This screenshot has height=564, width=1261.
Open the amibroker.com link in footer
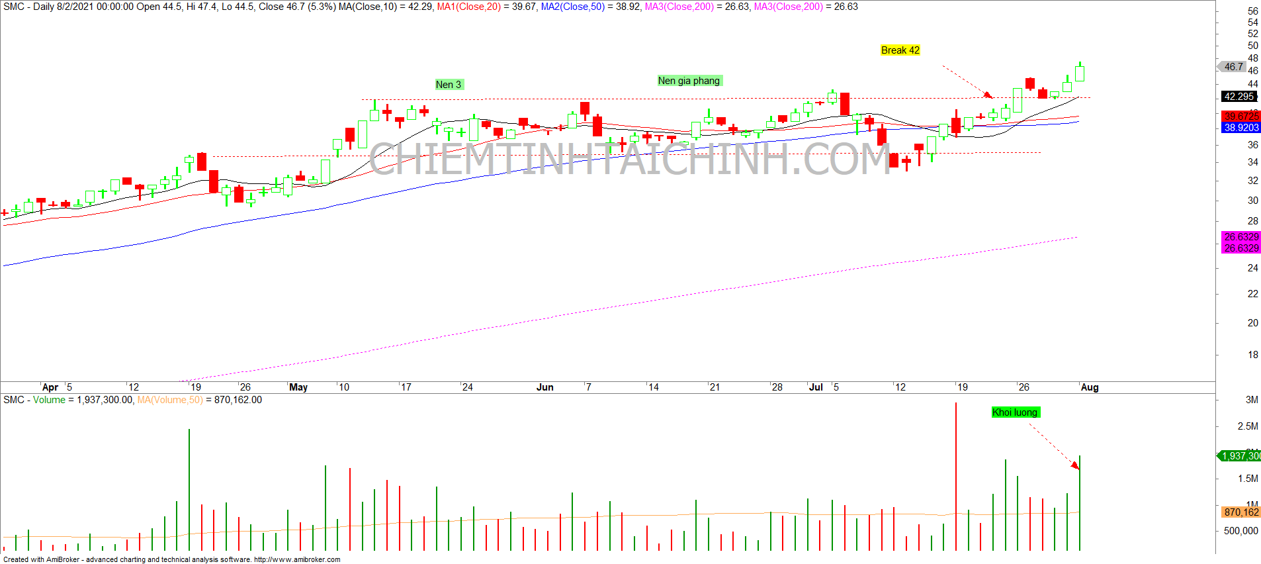(x=297, y=559)
